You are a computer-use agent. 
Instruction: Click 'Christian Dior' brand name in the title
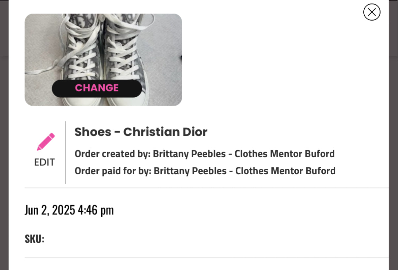tap(165, 132)
